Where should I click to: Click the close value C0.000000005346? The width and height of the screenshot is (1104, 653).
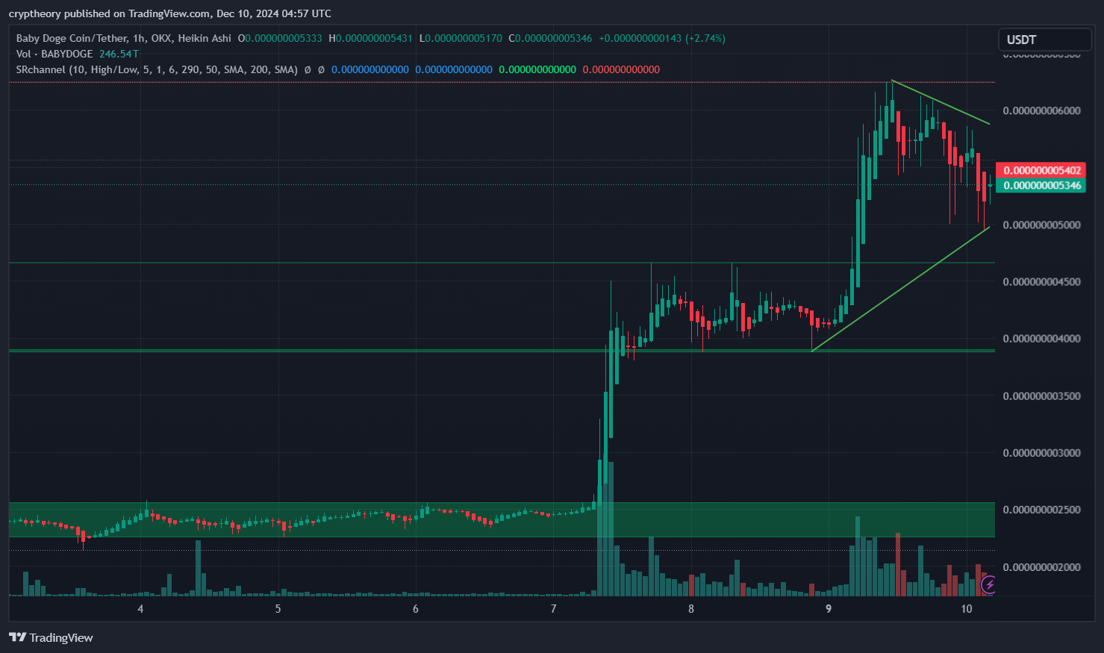pyautogui.click(x=550, y=38)
